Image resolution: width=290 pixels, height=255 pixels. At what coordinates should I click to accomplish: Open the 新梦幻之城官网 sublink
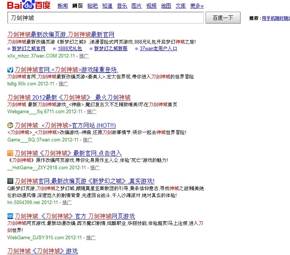(x=29, y=49)
